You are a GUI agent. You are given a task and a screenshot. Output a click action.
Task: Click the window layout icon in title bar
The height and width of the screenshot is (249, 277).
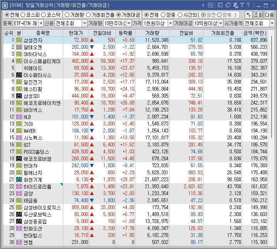click(x=220, y=5)
